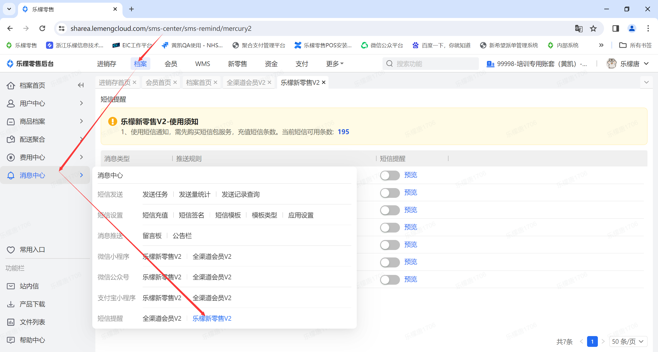
Task: Open the browser side panel
Action: click(x=616, y=28)
